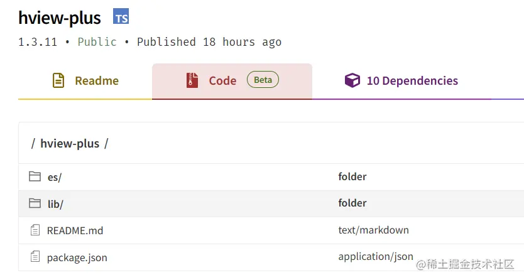Click the Code zip file icon
The height and width of the screenshot is (280, 524).
[x=192, y=80]
